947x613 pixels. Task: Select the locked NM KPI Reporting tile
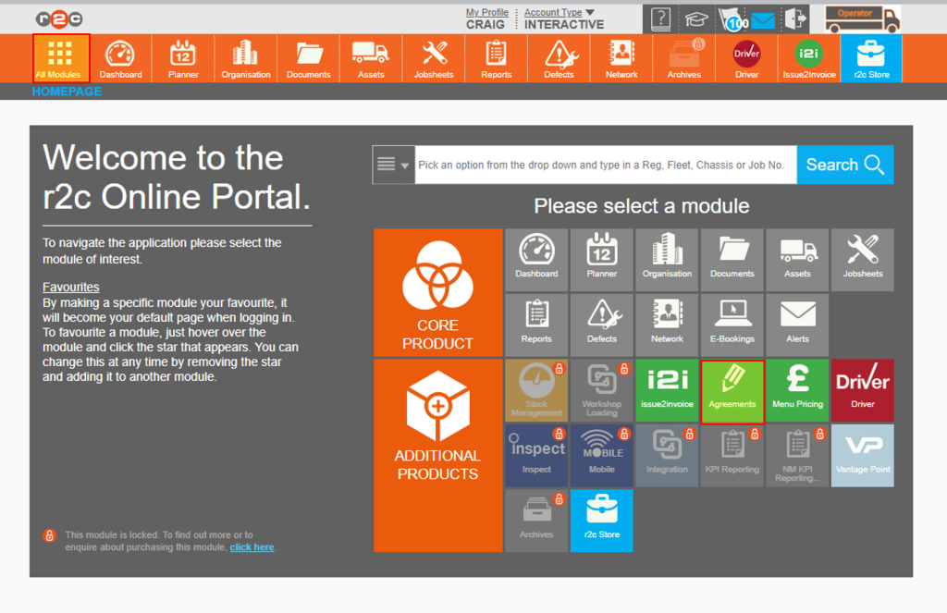tap(797, 456)
